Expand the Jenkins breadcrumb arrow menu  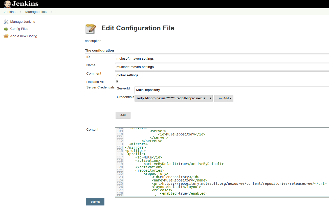click(x=21, y=12)
